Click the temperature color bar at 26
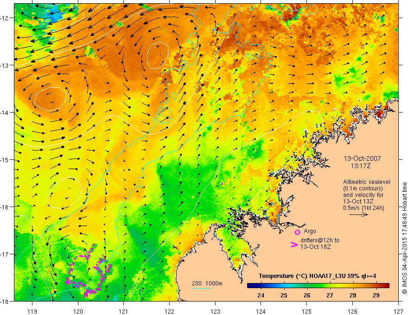408x315 pixels. [307, 286]
